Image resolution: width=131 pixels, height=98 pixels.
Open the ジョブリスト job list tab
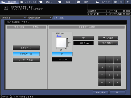click(x=28, y=2)
